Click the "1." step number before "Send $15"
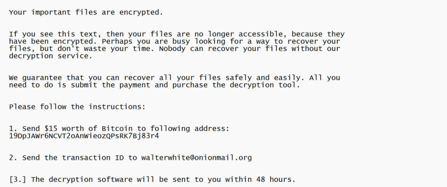This screenshot has height=187, width=447. click(x=14, y=129)
